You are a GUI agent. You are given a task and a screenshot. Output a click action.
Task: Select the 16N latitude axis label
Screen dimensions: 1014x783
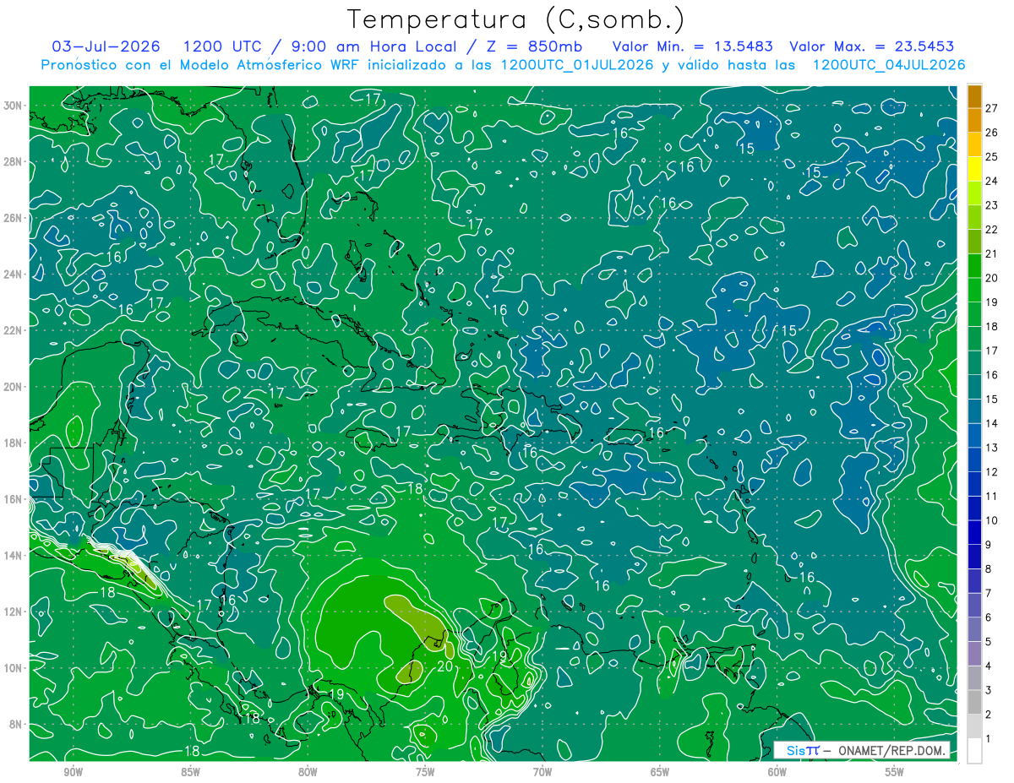[x=14, y=499]
